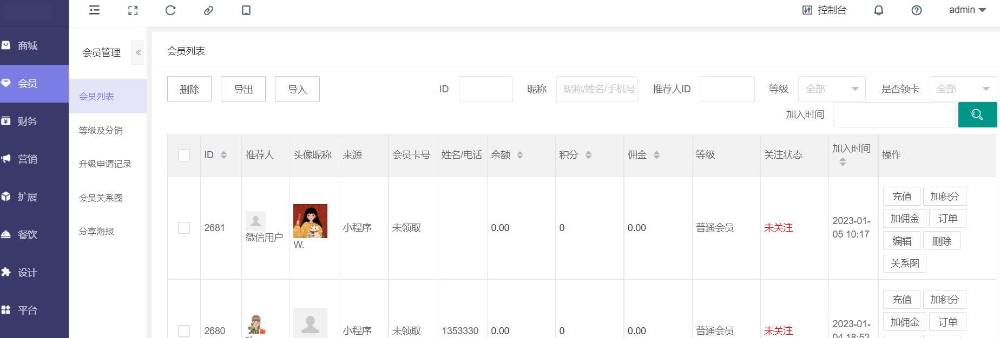
Task: Enter fullscreen mode via top bar icon
Action: [x=133, y=10]
